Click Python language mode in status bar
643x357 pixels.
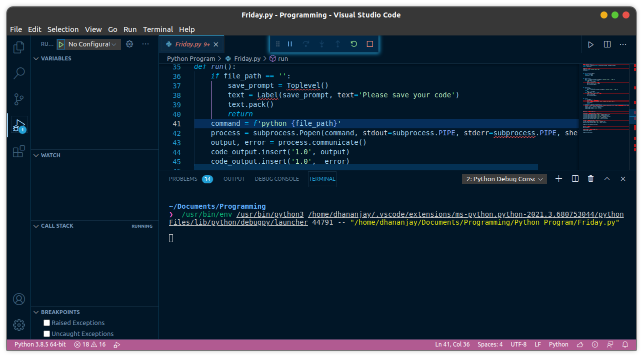[x=558, y=345]
